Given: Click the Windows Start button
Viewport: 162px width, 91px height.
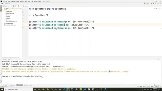Looking at the screenshot, I should click(x=2, y=89).
